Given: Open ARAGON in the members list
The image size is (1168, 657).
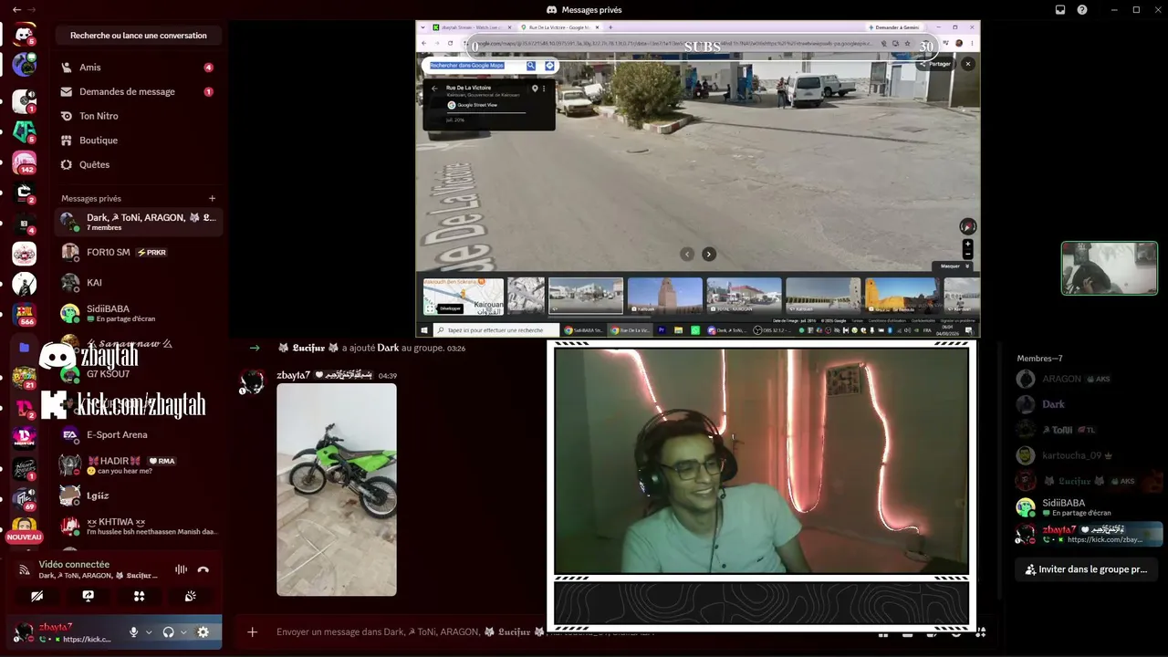Looking at the screenshot, I should [x=1088, y=379].
